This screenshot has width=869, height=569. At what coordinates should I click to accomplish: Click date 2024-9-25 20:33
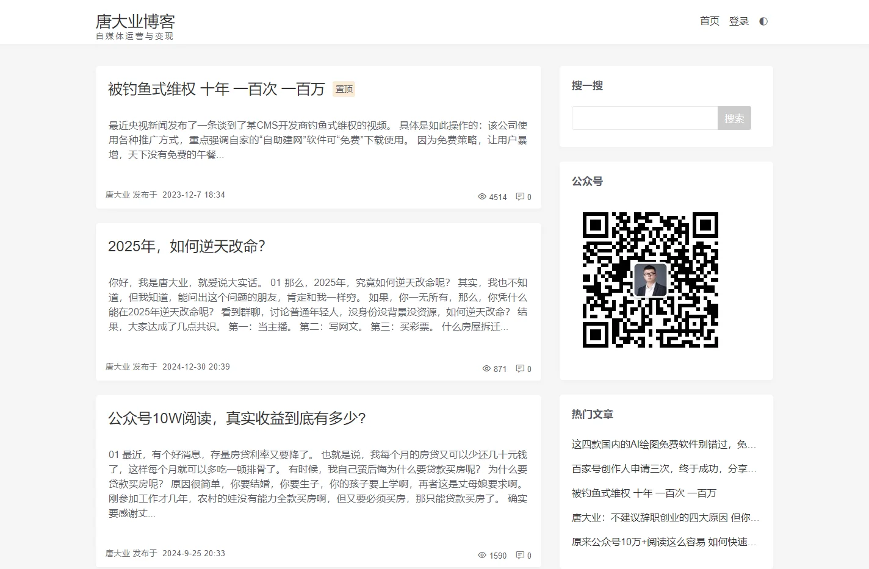[193, 554]
